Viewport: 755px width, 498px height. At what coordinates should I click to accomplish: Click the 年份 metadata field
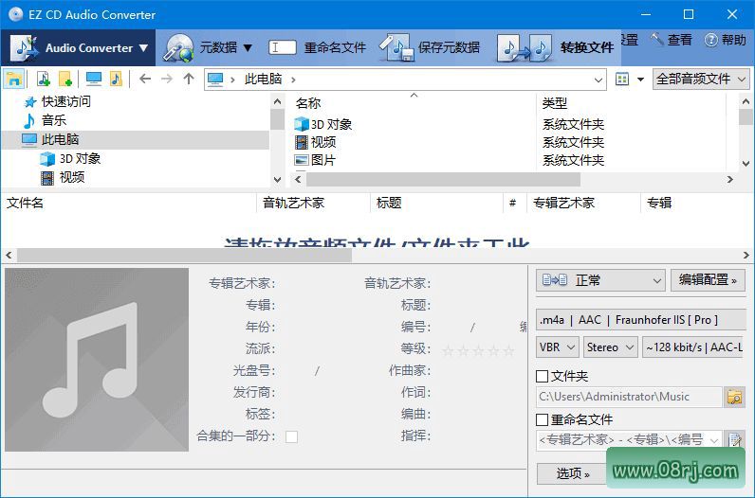(x=318, y=327)
